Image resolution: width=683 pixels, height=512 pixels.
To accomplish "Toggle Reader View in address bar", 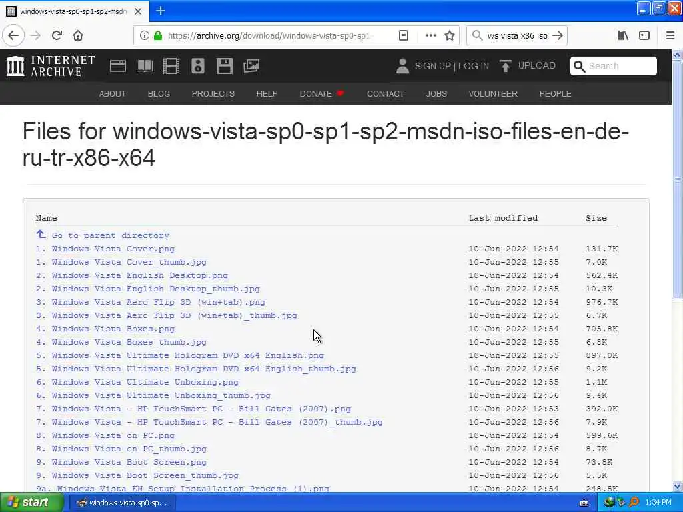I will point(404,35).
